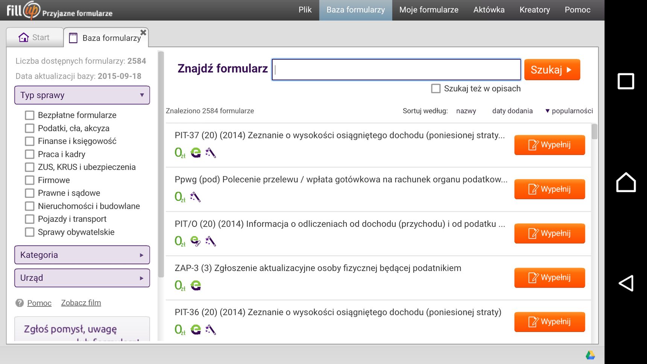This screenshot has height=364, width=647.
Task: Click the e-declaration icon under PIT-37
Action: [196, 152]
